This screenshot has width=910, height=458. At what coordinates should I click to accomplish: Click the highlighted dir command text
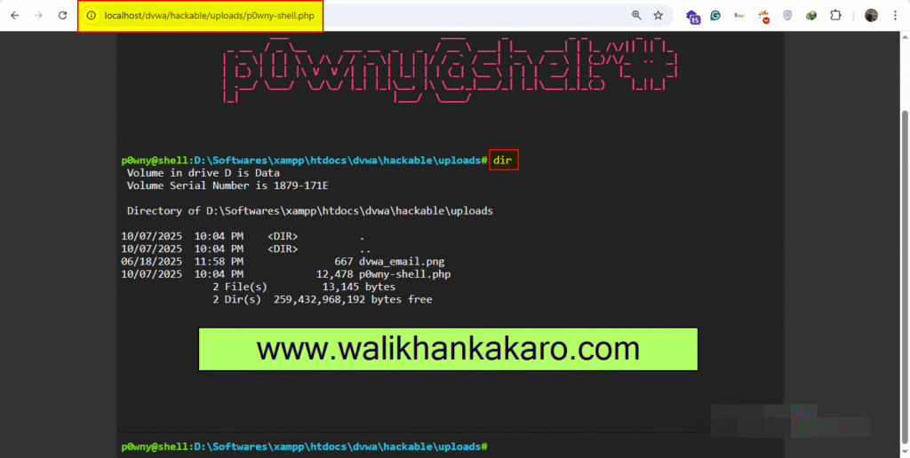tap(503, 161)
